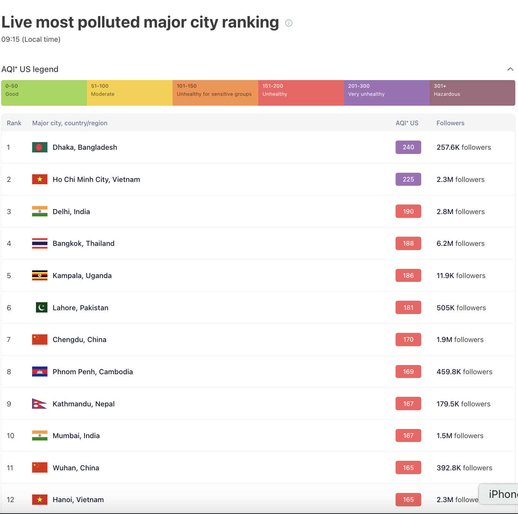Select the Hazardous 301+ legend swatch

click(x=472, y=93)
